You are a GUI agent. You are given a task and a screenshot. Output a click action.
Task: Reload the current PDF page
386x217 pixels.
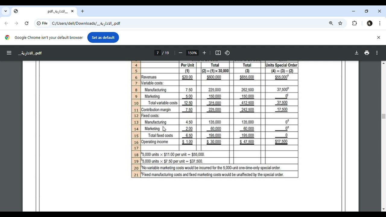tap(27, 23)
